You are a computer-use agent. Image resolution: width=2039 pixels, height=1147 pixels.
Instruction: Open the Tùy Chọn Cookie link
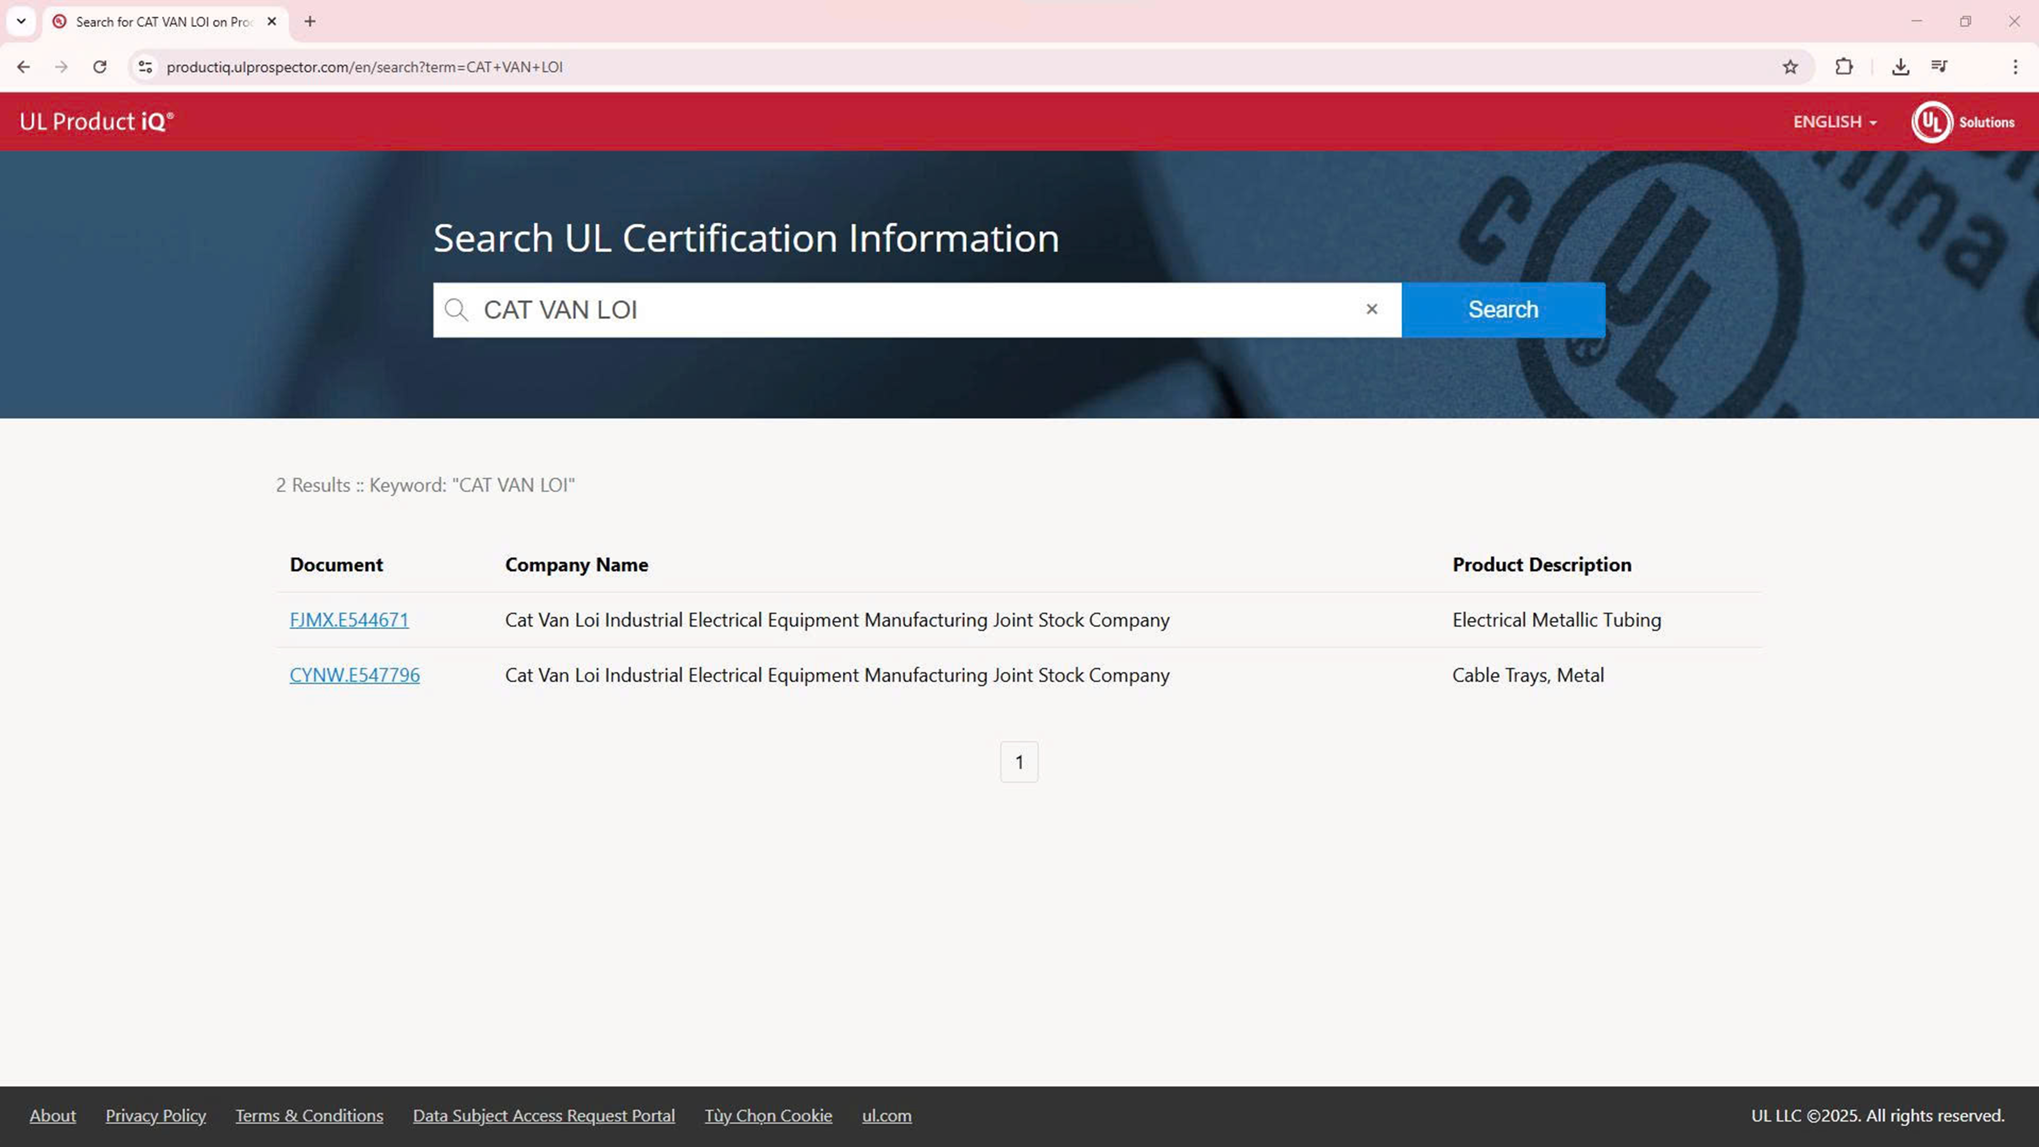[768, 1115]
